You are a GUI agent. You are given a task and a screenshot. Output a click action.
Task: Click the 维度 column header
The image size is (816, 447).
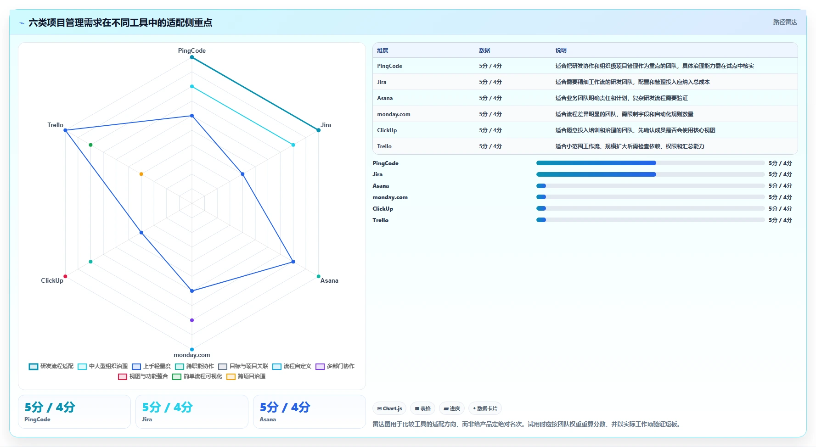(383, 50)
